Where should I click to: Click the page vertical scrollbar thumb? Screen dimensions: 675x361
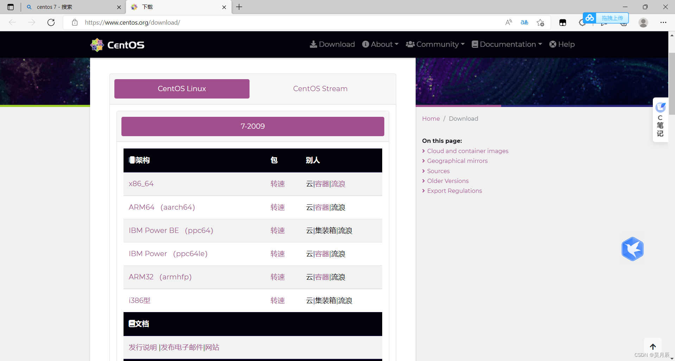[x=672, y=84]
